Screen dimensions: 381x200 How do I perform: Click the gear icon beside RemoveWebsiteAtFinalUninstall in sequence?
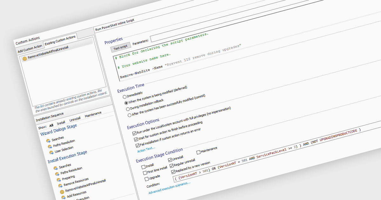tap(62, 191)
